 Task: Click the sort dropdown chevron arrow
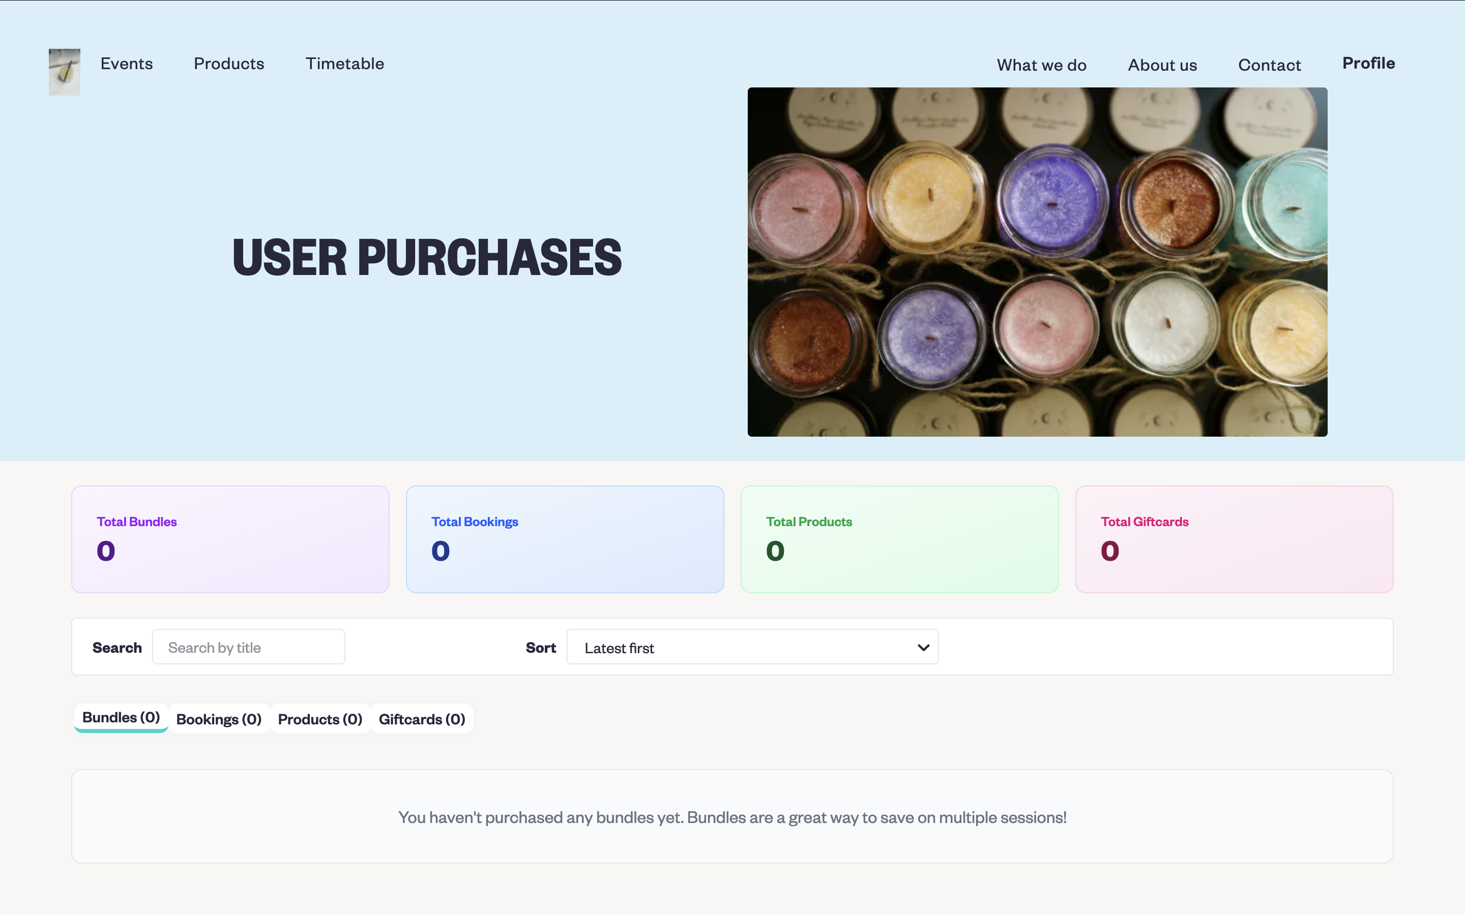pos(923,647)
